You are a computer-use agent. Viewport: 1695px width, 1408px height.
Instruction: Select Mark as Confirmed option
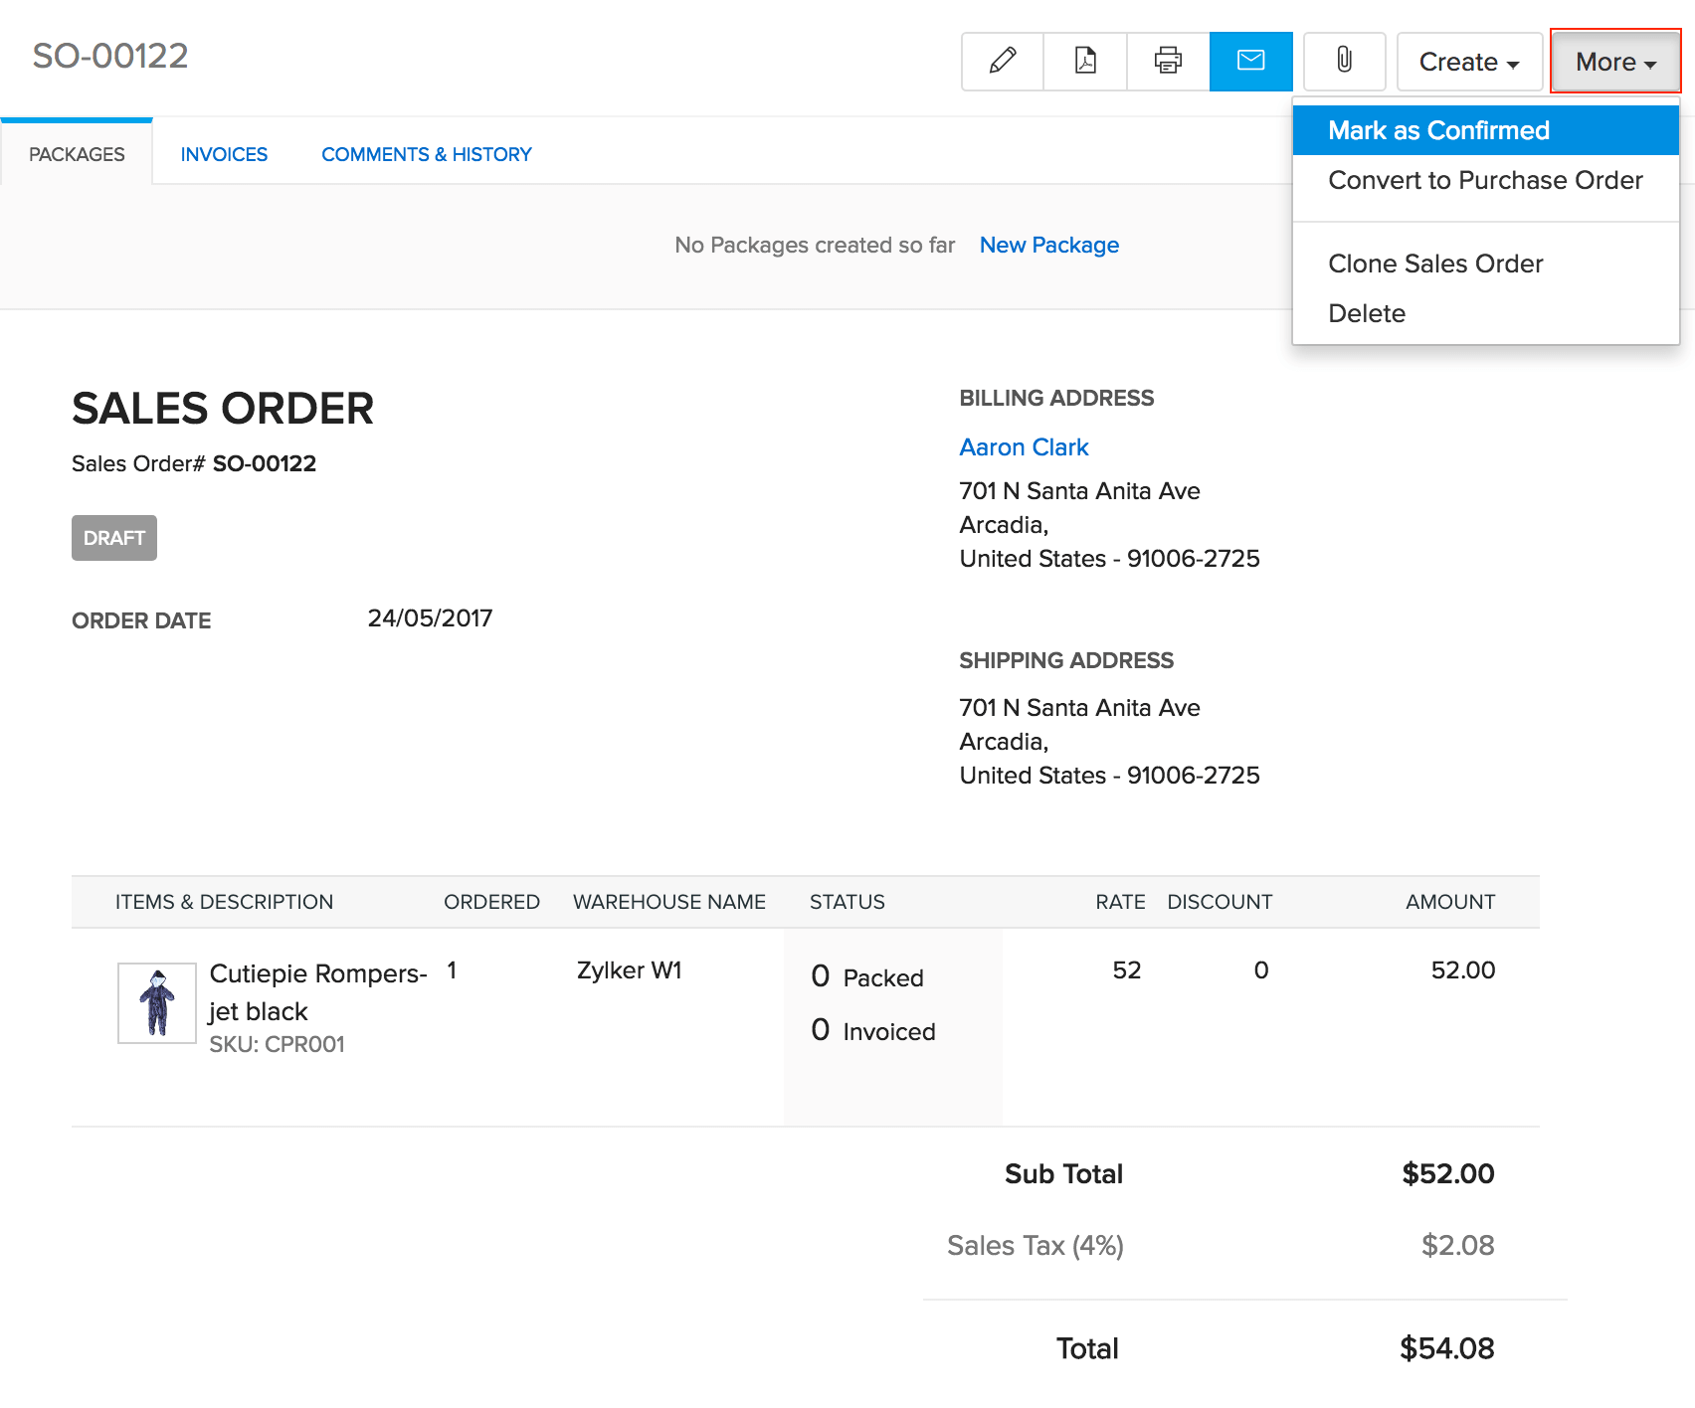click(1438, 130)
